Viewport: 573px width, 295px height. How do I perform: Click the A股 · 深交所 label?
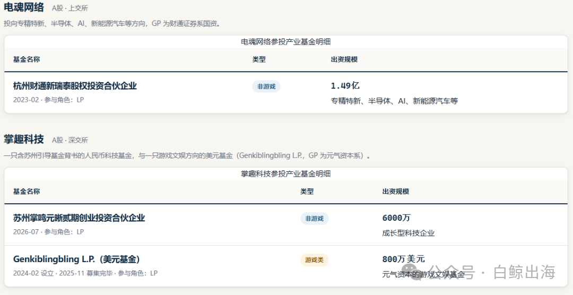click(70, 140)
